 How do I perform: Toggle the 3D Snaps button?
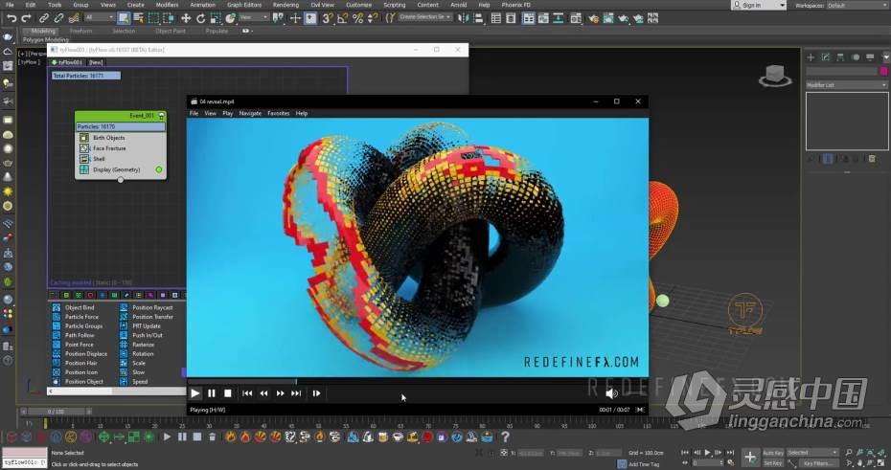click(328, 18)
